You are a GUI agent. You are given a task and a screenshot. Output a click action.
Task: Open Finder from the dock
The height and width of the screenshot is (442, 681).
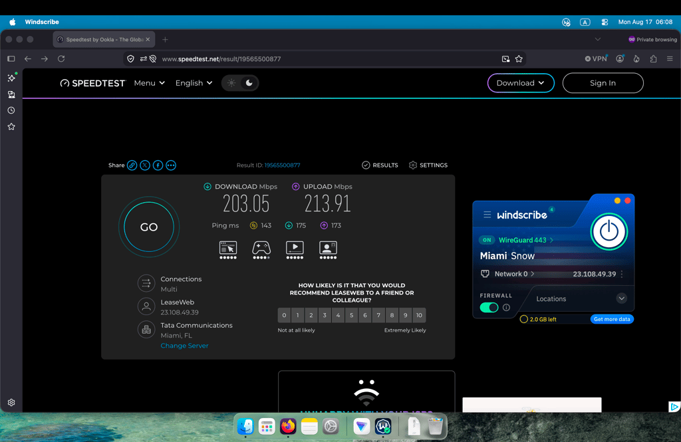point(245,427)
